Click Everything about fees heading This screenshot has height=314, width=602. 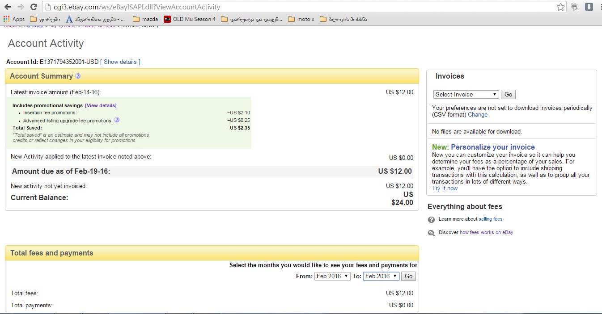pos(465,206)
